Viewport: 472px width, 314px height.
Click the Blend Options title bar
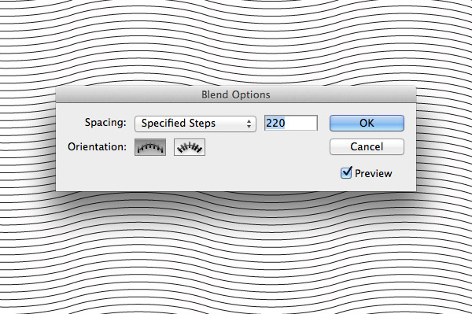coord(236,95)
